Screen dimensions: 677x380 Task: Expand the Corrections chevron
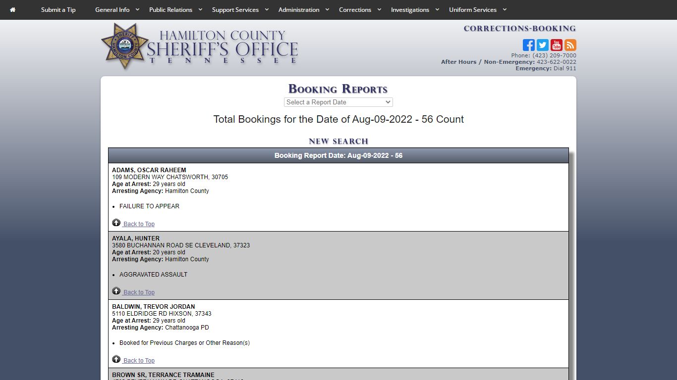[379, 9]
